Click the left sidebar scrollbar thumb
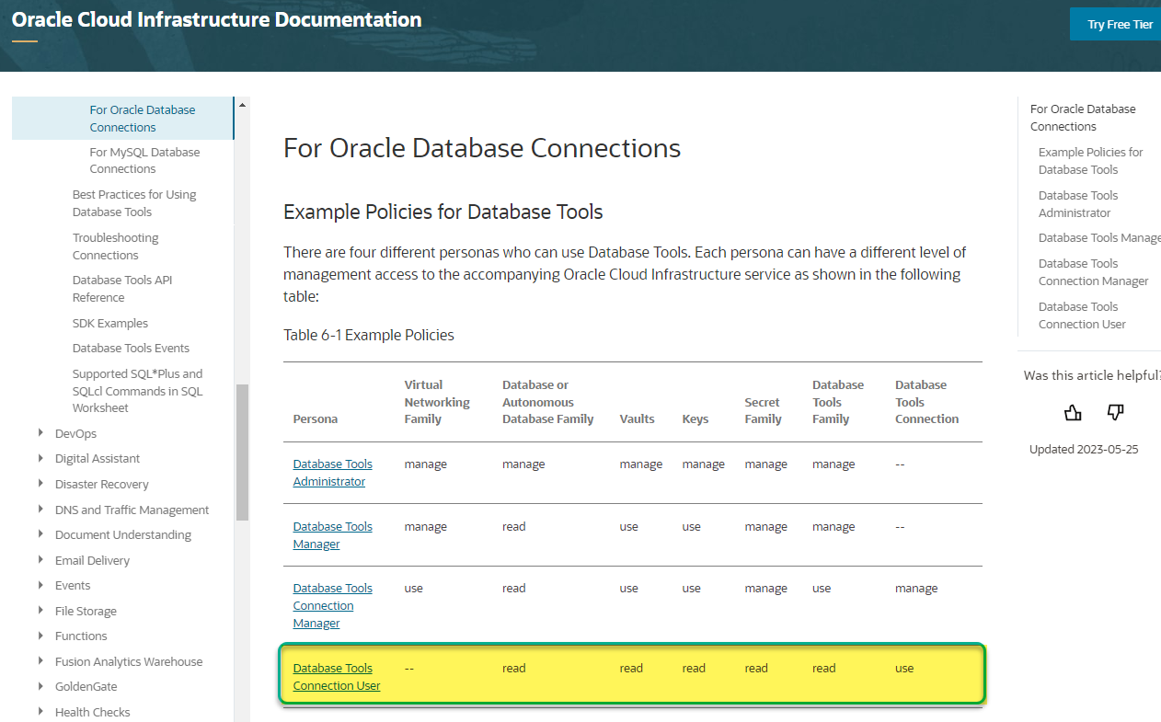Screen dimensions: 1161x722 coord(242,453)
